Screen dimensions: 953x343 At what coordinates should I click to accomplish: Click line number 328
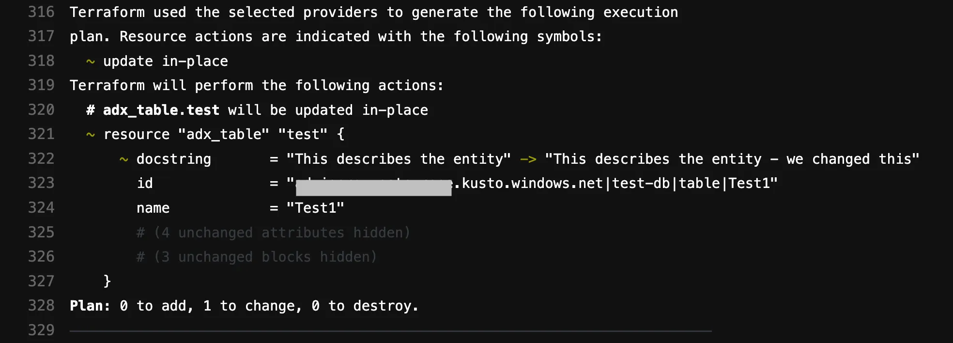coord(41,306)
